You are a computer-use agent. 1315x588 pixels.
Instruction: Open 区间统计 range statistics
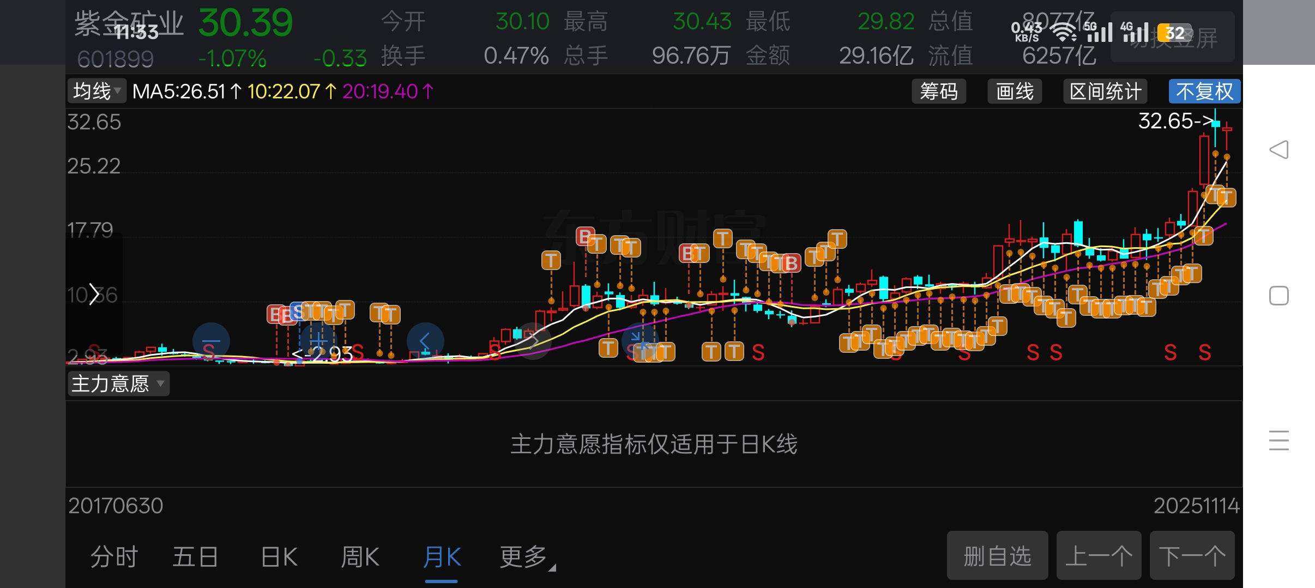(1105, 91)
